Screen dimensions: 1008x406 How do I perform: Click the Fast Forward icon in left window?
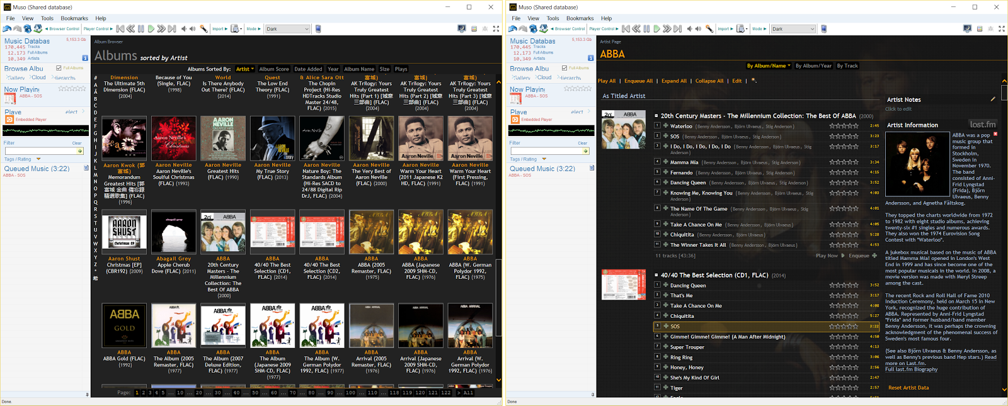pyautogui.click(x=161, y=29)
